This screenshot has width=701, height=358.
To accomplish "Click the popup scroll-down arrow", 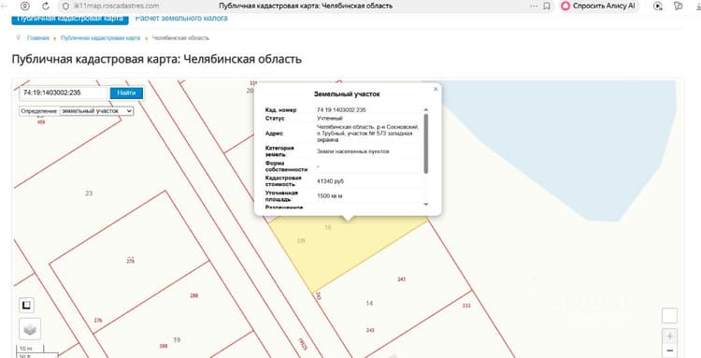I will click(x=425, y=205).
